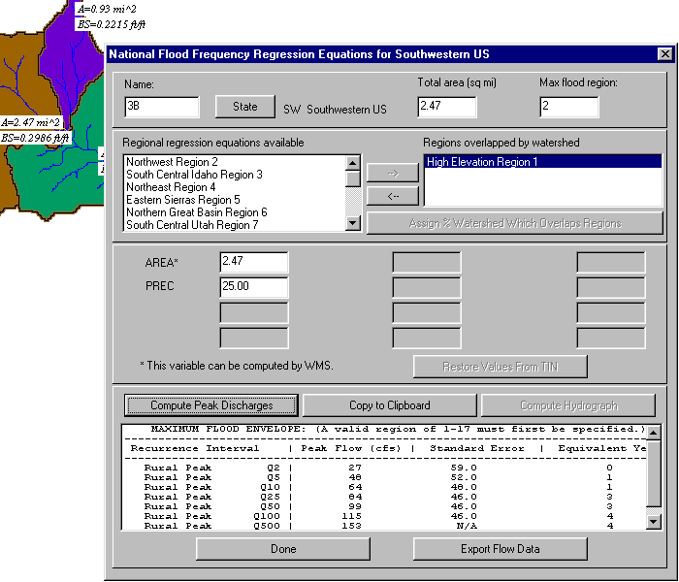Select Eastern Sierras Region 5 entry
The image size is (679, 582).
pos(182,200)
